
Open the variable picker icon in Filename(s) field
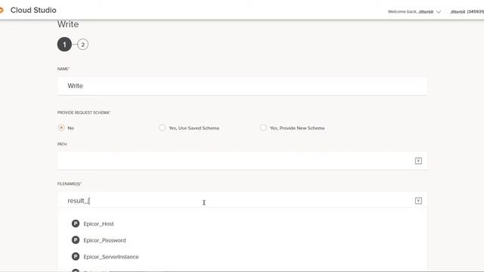click(418, 201)
